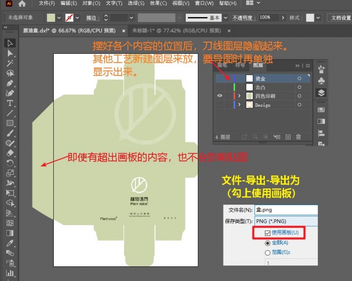Hide the 四色印刷 layer with eye icon
This screenshot has height=281, width=352.
[220, 96]
